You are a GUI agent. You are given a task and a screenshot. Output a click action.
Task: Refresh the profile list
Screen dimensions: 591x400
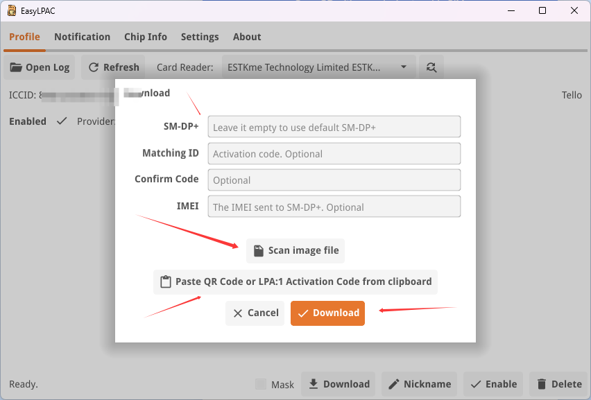point(114,67)
